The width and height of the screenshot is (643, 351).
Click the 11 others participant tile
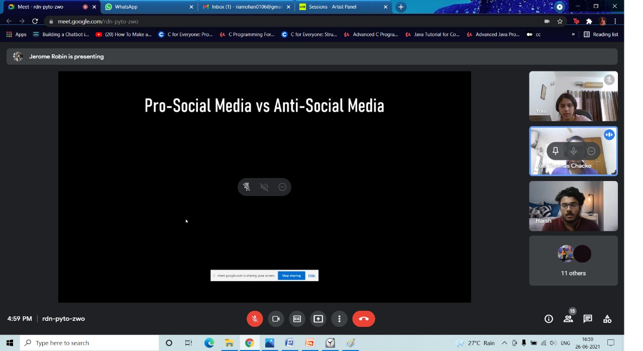click(x=573, y=260)
